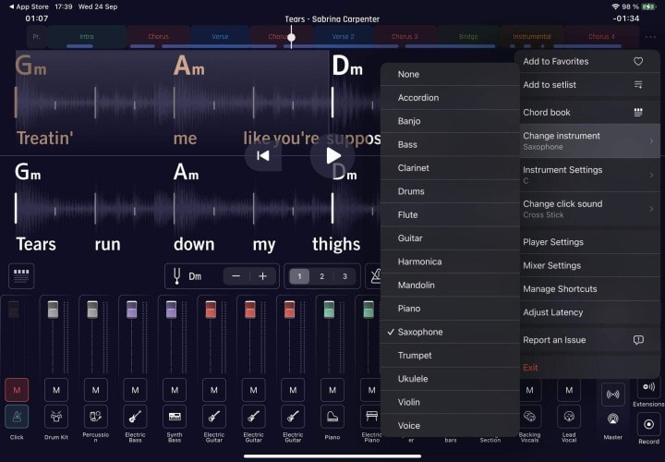Open Manage Shortcuts
The width and height of the screenshot is (665, 462).
(x=587, y=289)
